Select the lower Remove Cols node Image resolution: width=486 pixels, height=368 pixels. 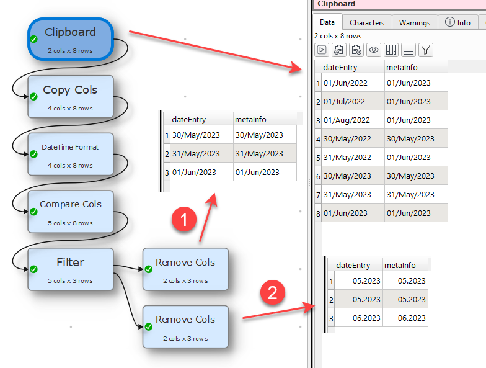coord(185,326)
